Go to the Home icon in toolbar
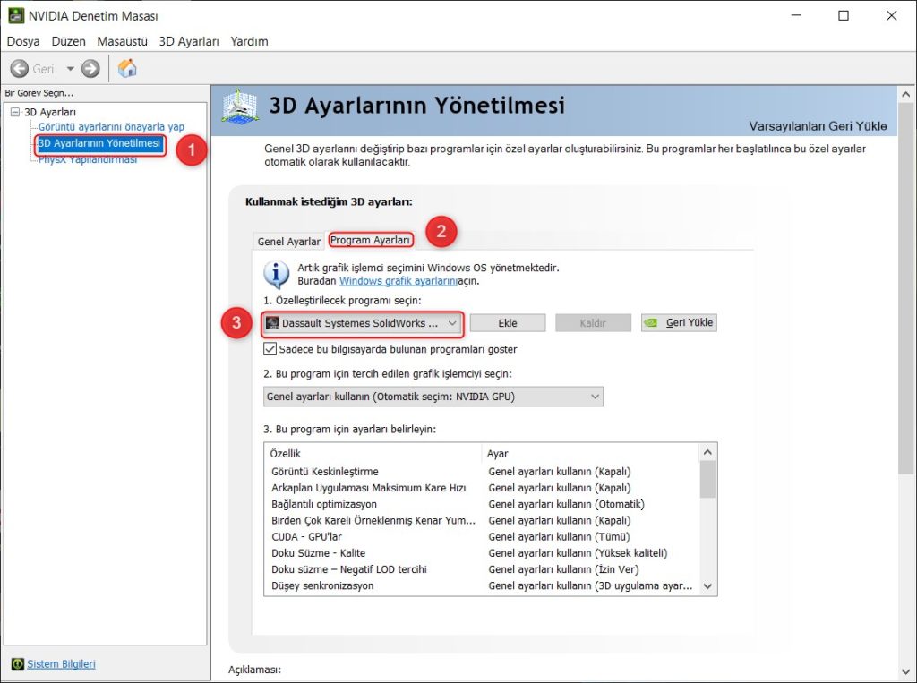Viewport: 917px width, 683px height. pyautogui.click(x=127, y=68)
